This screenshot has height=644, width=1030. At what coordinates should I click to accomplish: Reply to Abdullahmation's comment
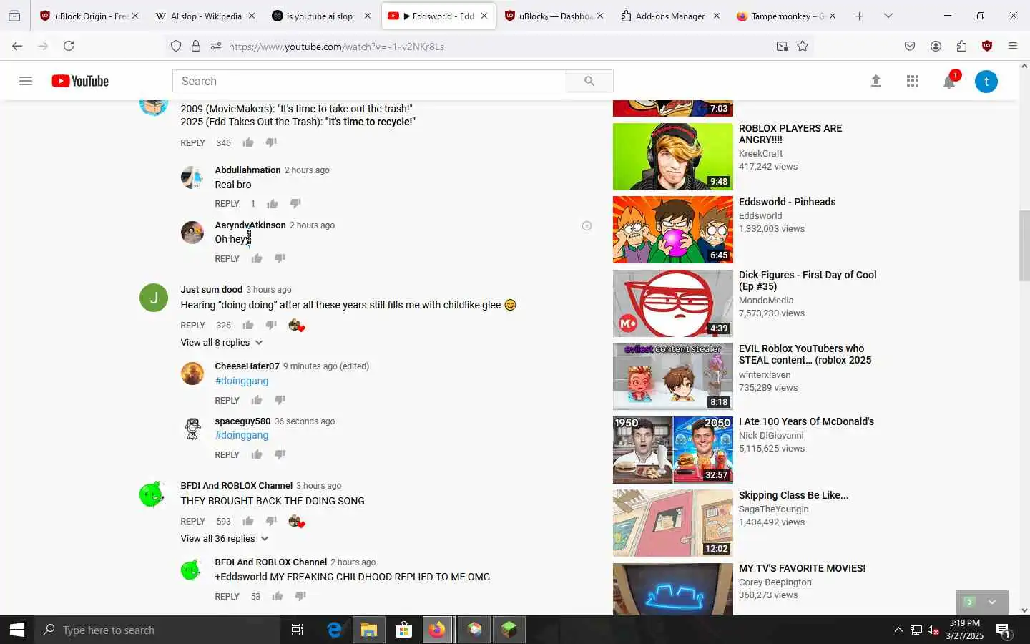[227, 204]
